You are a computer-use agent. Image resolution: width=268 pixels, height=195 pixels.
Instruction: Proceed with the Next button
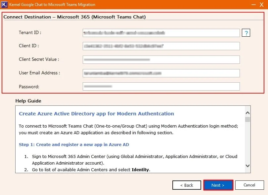[x=218, y=185]
